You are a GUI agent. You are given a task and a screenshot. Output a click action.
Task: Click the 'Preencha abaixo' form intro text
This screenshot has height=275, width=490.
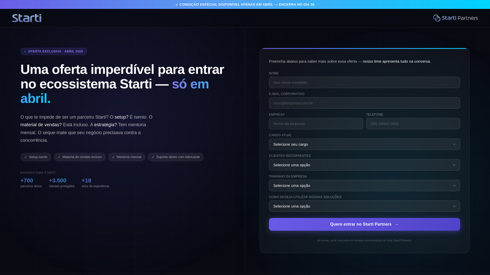point(350,61)
